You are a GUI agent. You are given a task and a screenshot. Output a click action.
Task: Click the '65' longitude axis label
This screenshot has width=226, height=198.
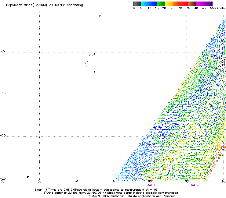pos(39,181)
